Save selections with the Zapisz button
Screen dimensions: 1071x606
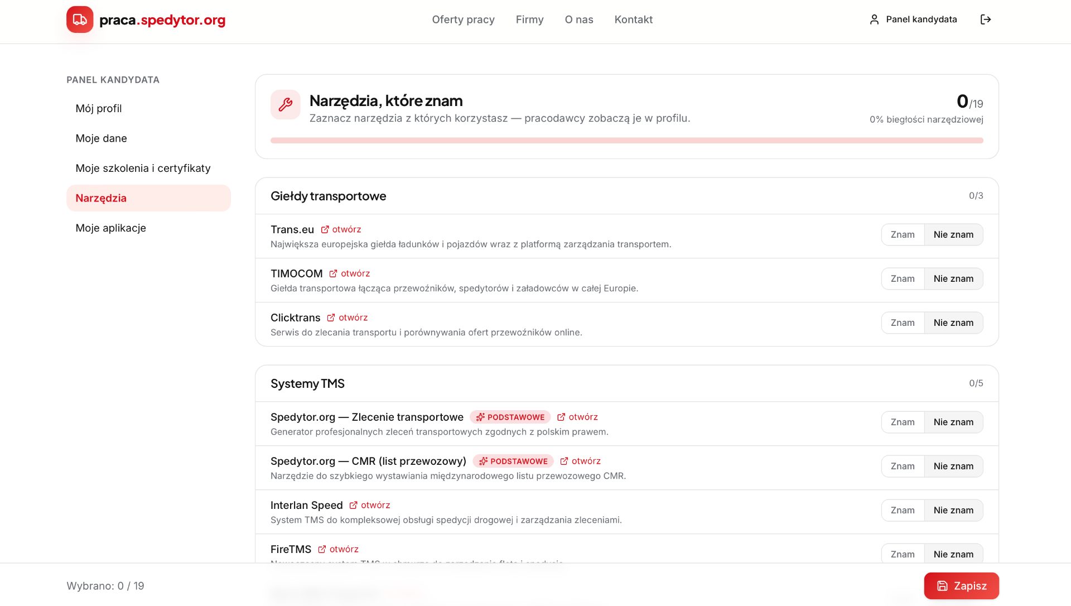pyautogui.click(x=961, y=586)
